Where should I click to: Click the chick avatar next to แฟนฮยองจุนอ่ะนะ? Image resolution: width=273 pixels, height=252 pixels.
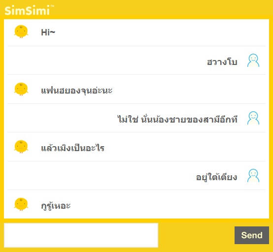(x=21, y=89)
